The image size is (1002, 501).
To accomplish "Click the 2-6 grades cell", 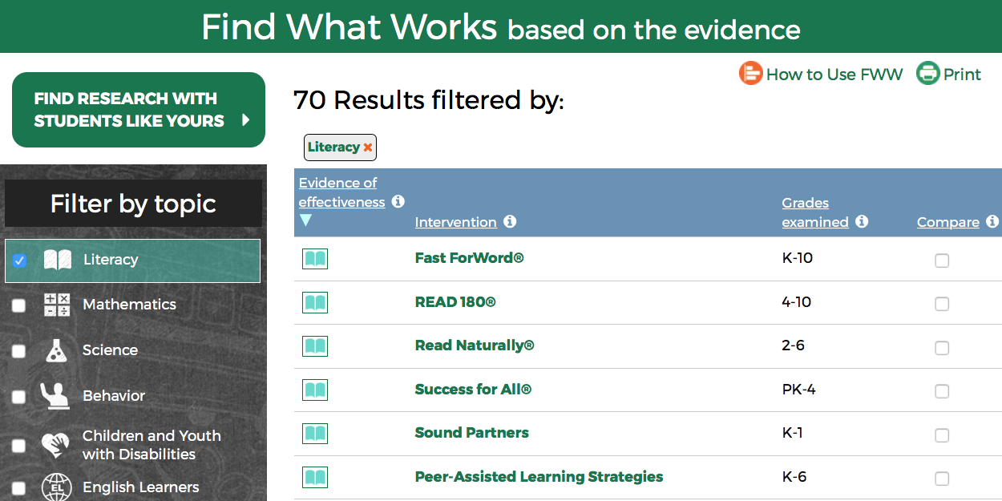I will (x=794, y=345).
